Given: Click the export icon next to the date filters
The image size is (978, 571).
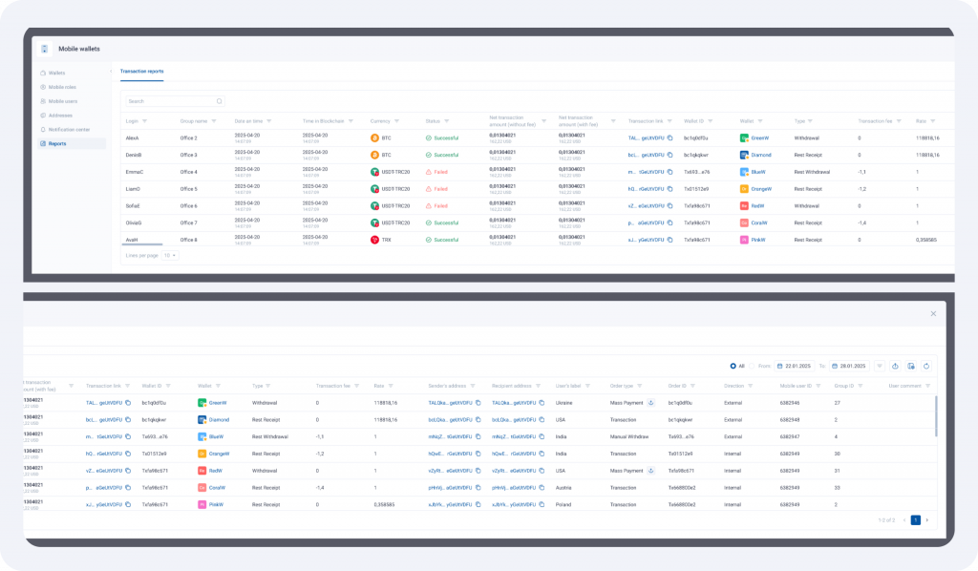Looking at the screenshot, I should 896,366.
